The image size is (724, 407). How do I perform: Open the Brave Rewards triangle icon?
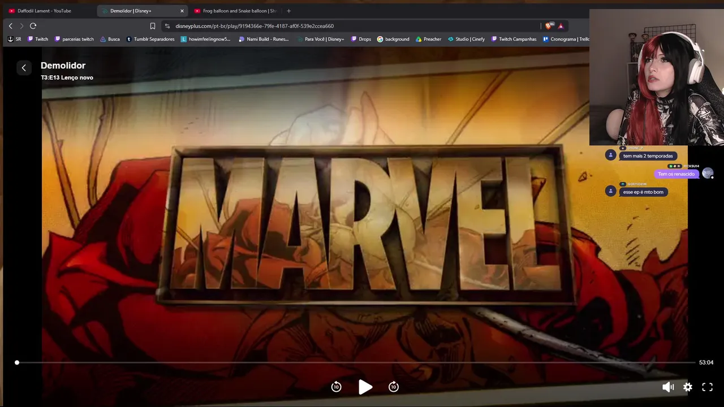click(561, 26)
